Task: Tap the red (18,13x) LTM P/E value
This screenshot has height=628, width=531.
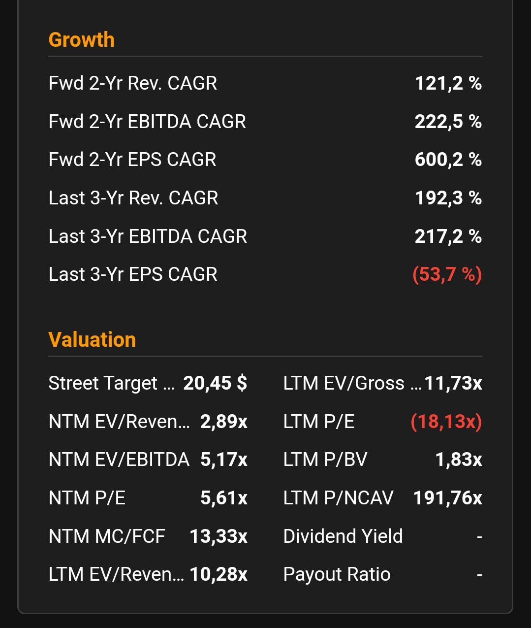Action: [x=446, y=422]
